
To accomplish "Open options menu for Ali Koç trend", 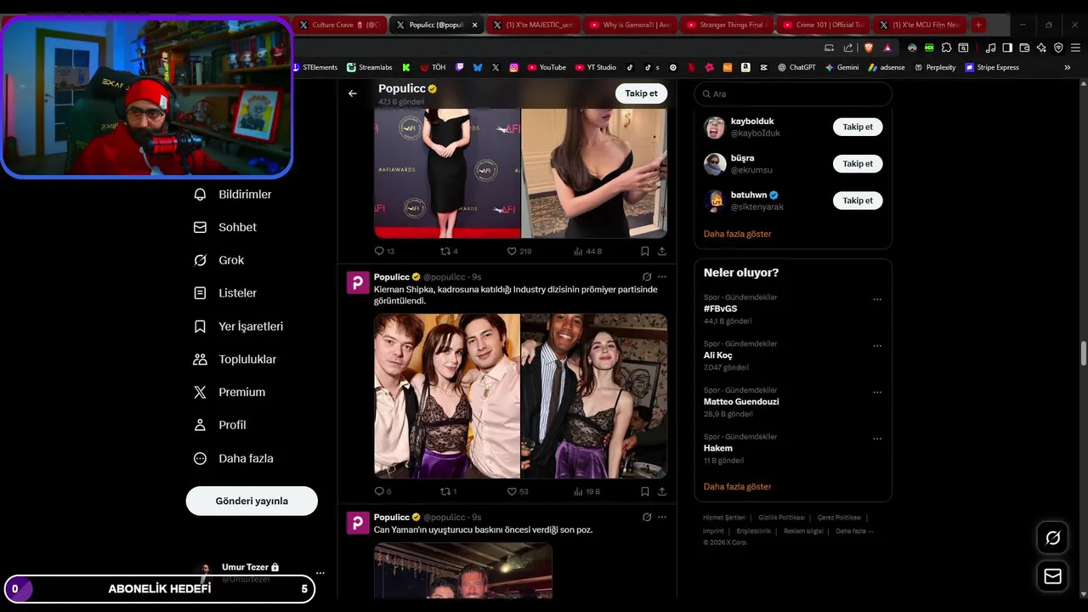I will pos(877,346).
